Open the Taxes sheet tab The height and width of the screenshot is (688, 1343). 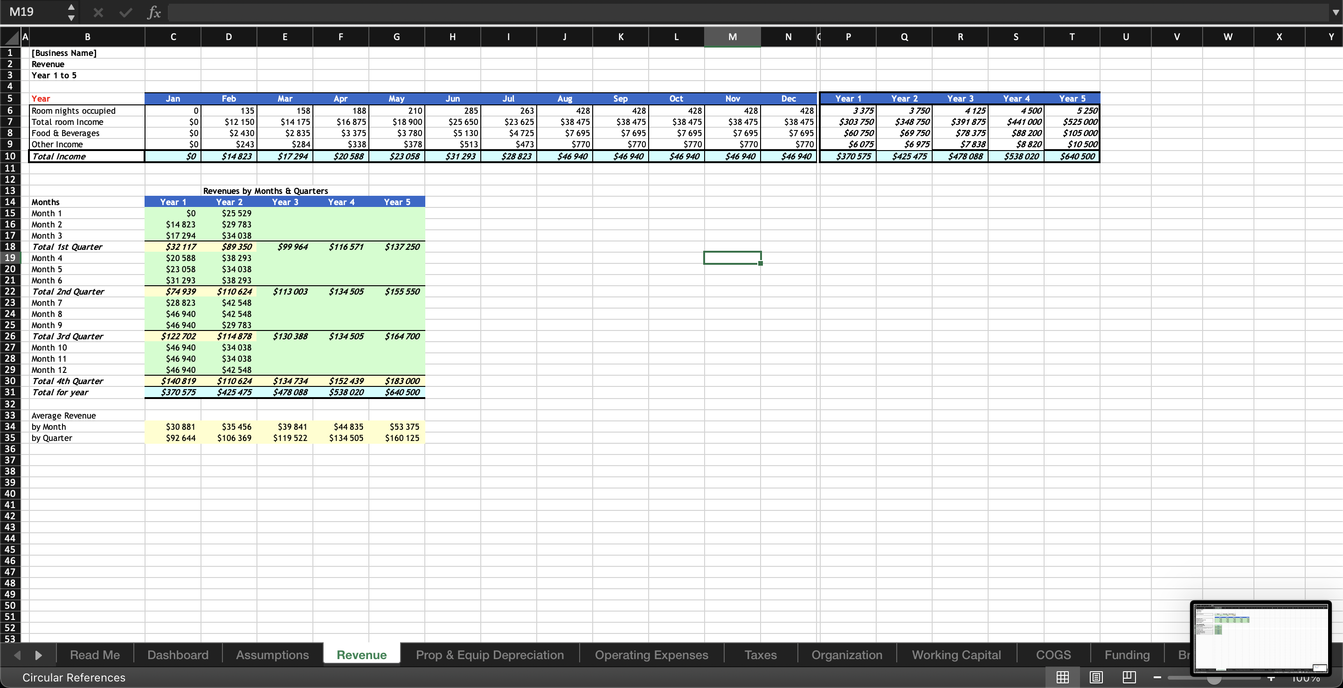tap(760, 654)
